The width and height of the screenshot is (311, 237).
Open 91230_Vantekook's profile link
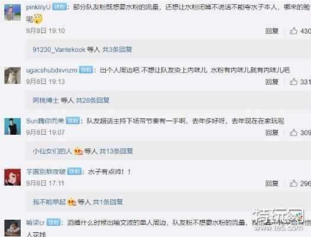coord(59,50)
